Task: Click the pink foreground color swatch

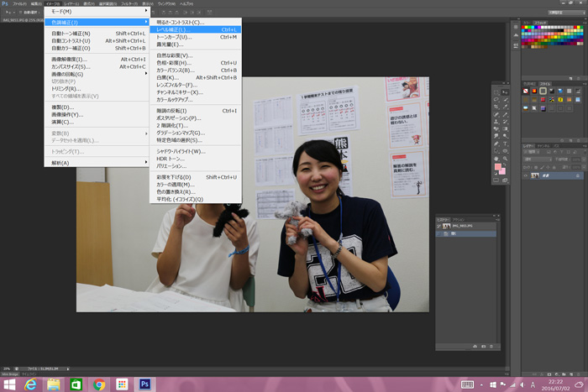Action: 499,168
